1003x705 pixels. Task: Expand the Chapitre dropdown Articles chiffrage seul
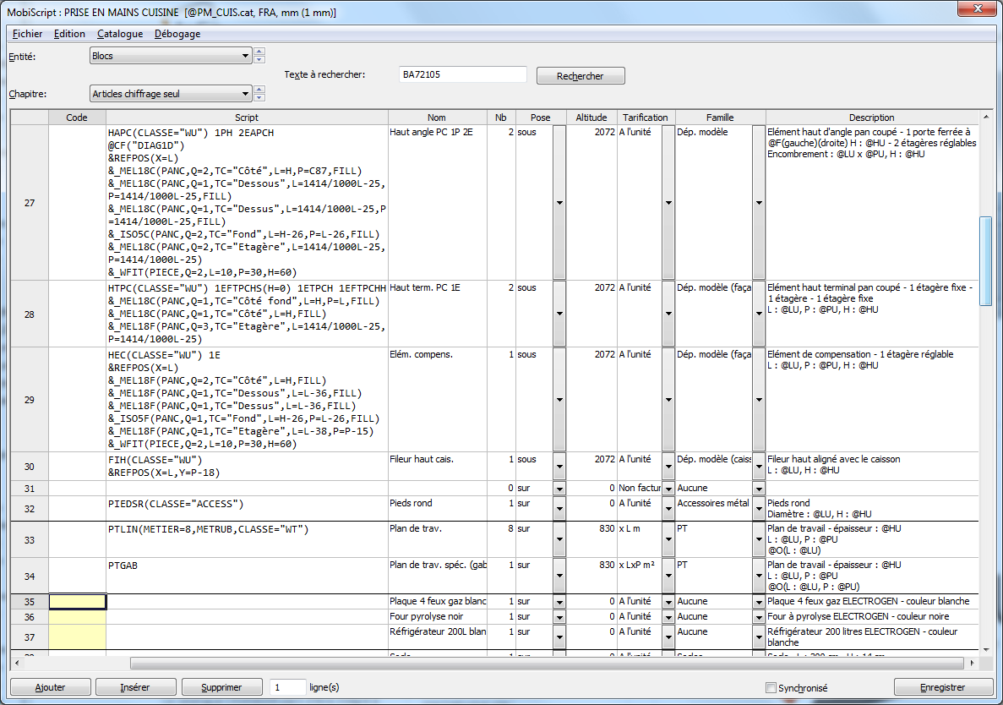(170, 93)
